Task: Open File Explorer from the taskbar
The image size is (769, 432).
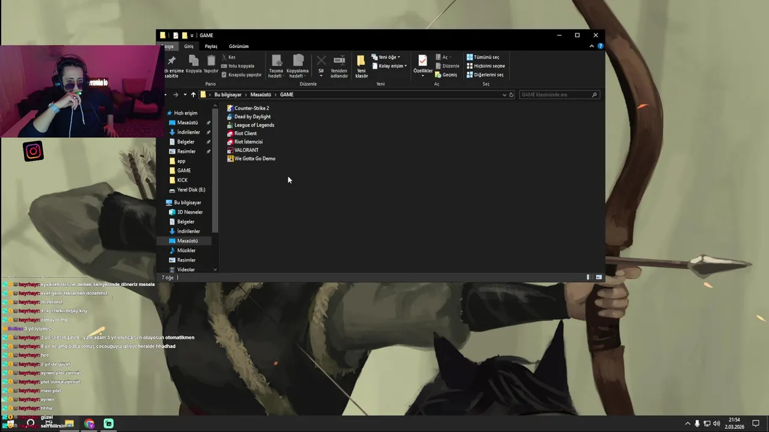Action: pos(70,424)
